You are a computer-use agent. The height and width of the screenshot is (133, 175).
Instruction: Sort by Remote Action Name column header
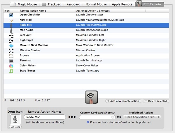(x=47, y=11)
